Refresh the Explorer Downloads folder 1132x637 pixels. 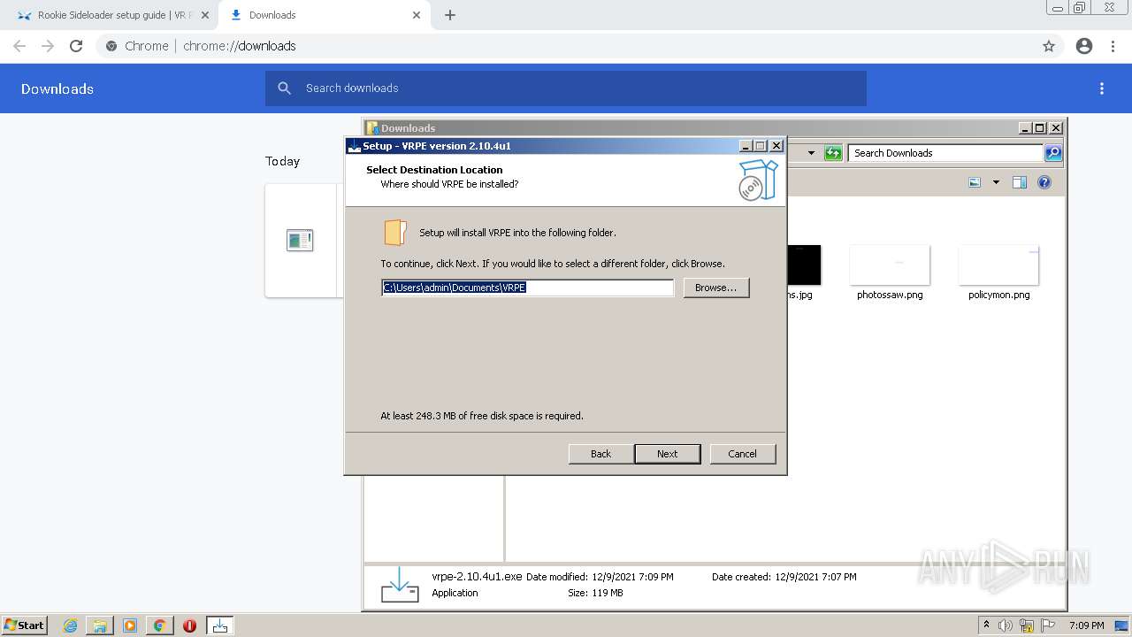click(833, 153)
